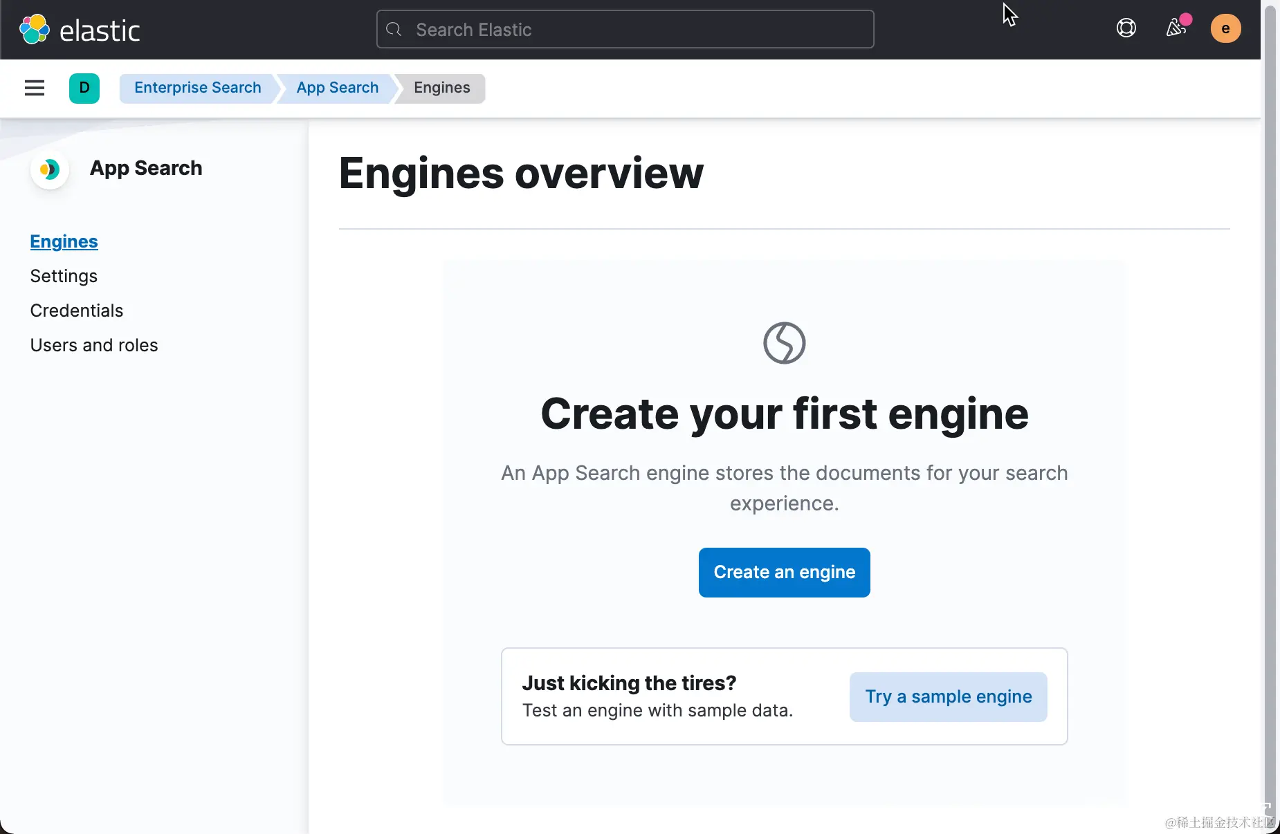
Task: Go to Enterprise Search breadcrumb
Action: click(198, 88)
